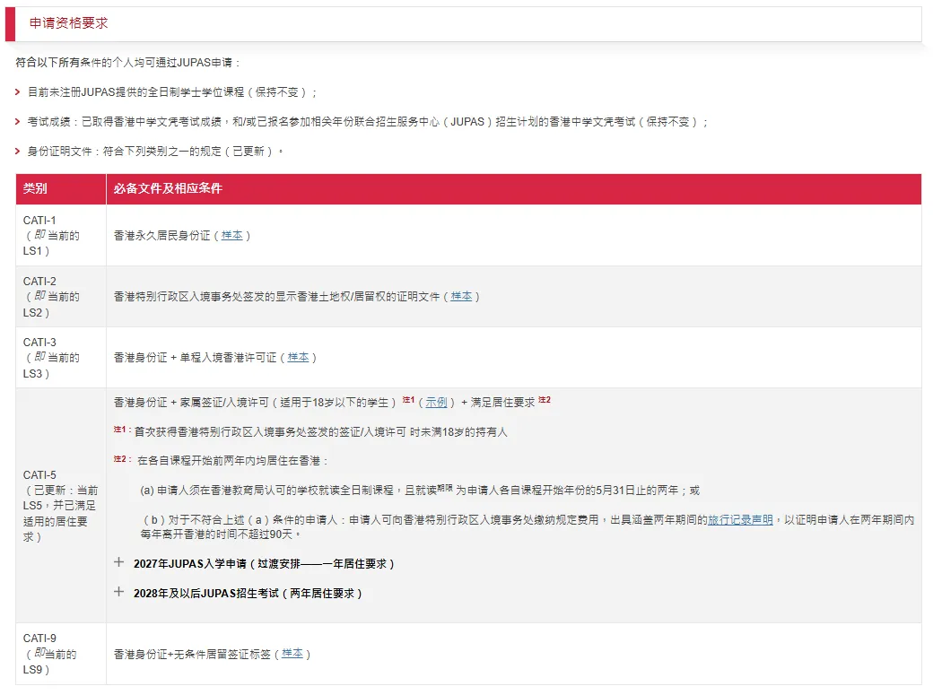
Task: Select the CATI-5 category cell
Action: tap(60, 506)
